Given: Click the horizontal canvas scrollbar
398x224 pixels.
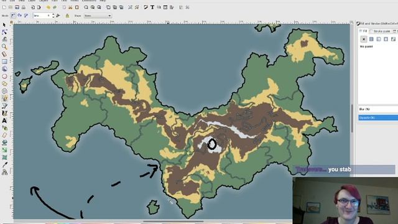Looking at the screenshot, I should click(x=174, y=222).
